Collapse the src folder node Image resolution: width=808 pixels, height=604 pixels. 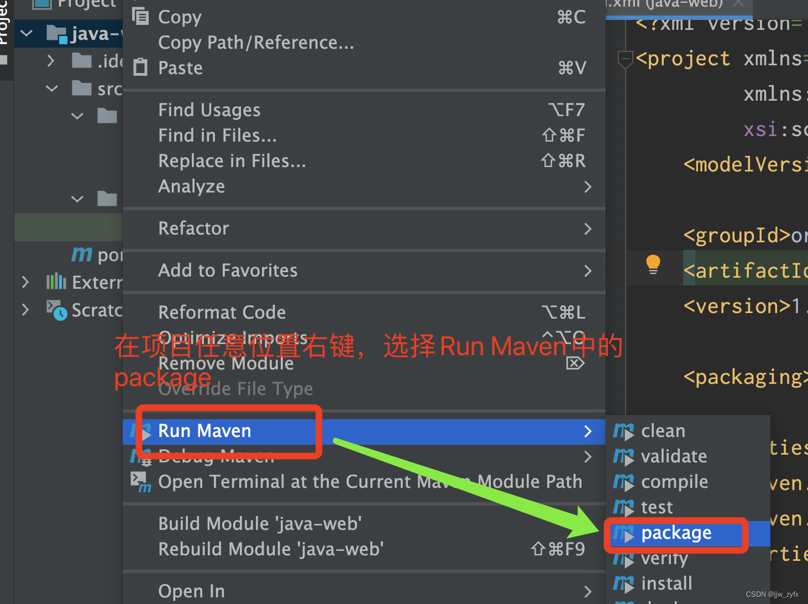[52, 88]
